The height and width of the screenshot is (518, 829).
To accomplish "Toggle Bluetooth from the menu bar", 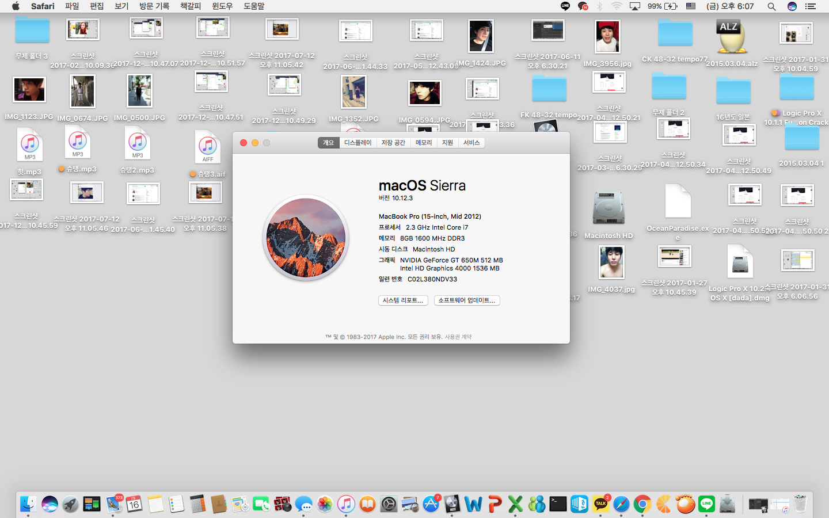I will pos(599,6).
